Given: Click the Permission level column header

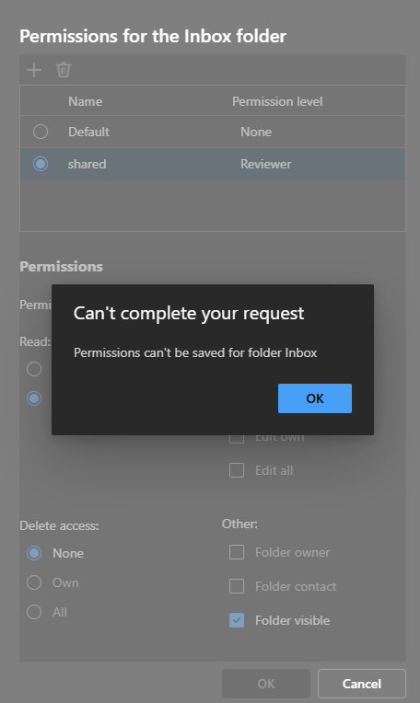Looking at the screenshot, I should [277, 101].
